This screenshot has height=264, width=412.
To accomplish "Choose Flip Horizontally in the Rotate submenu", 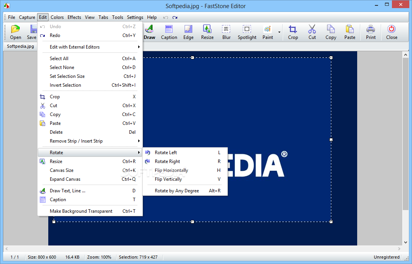I will pyautogui.click(x=185, y=170).
